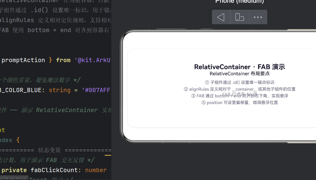Click the 'private' keyword in code
The width and height of the screenshot is (316, 180).
pos(14,170)
